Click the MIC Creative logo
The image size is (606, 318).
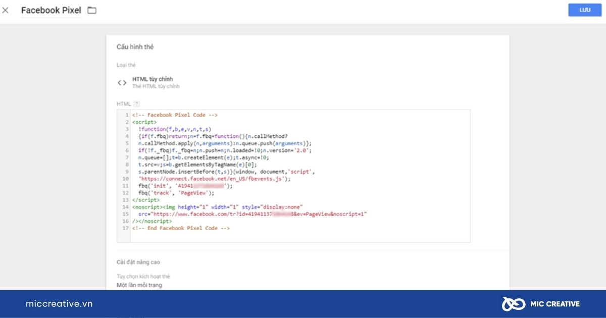coord(541,304)
